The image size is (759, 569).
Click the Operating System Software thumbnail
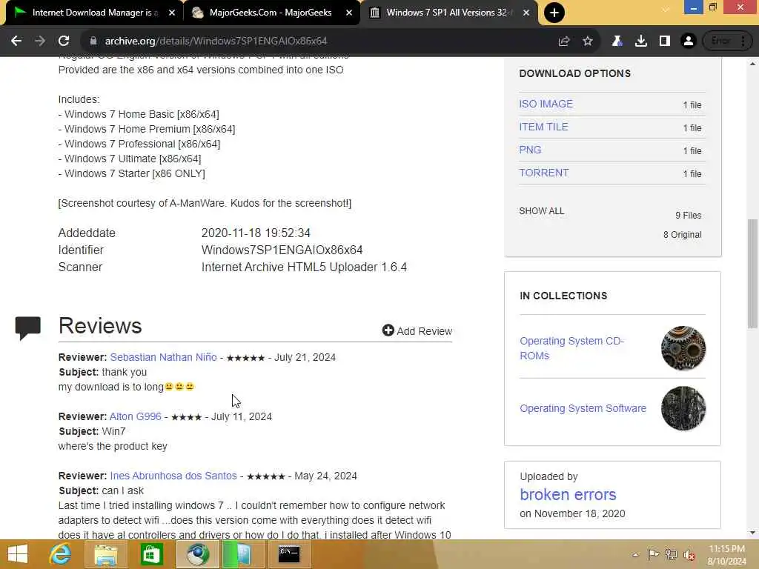683,408
